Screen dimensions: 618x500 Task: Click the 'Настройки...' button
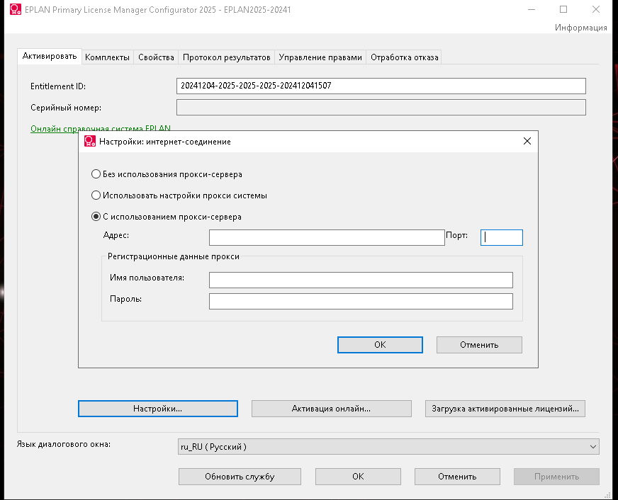pos(157,409)
